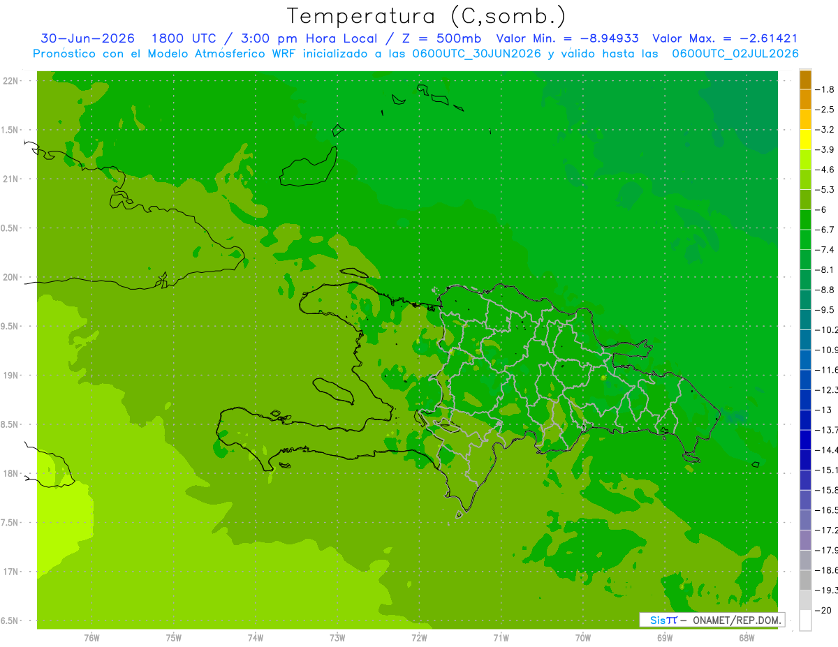
Task: Click the "69W" longitude label
Action: click(x=665, y=638)
